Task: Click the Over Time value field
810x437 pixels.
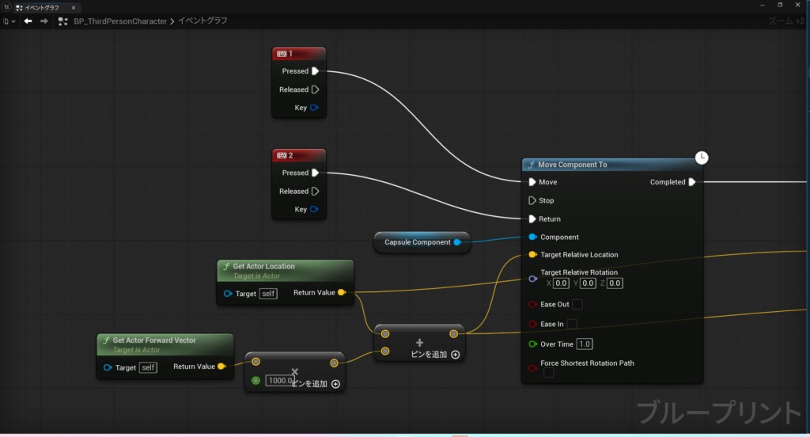Action: 585,344
